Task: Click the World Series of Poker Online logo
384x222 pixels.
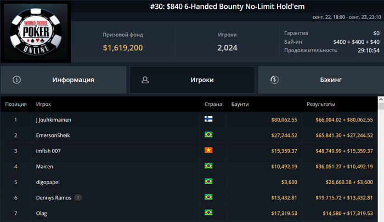Action: coord(36,32)
